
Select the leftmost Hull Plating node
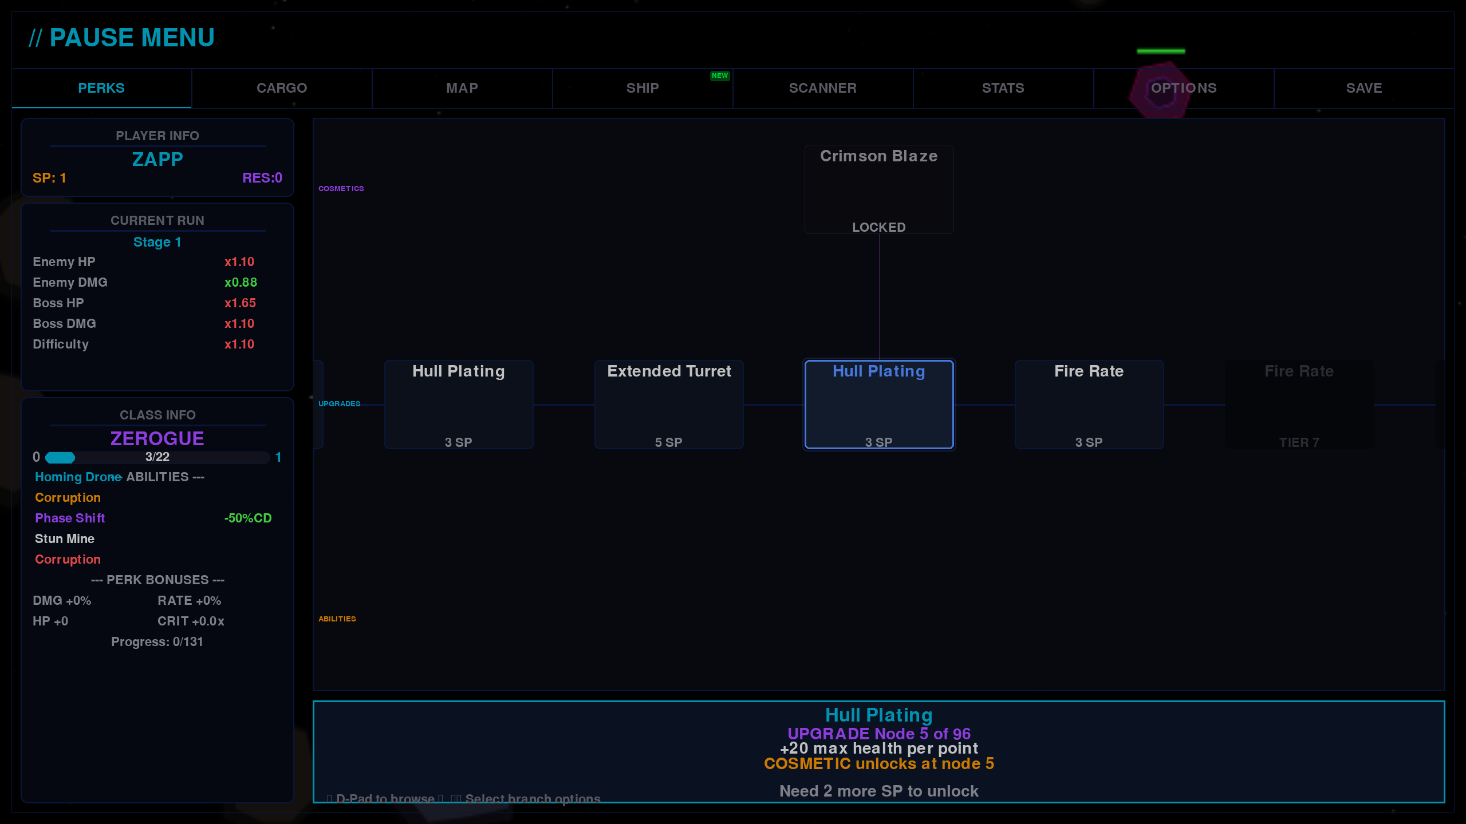coord(458,405)
